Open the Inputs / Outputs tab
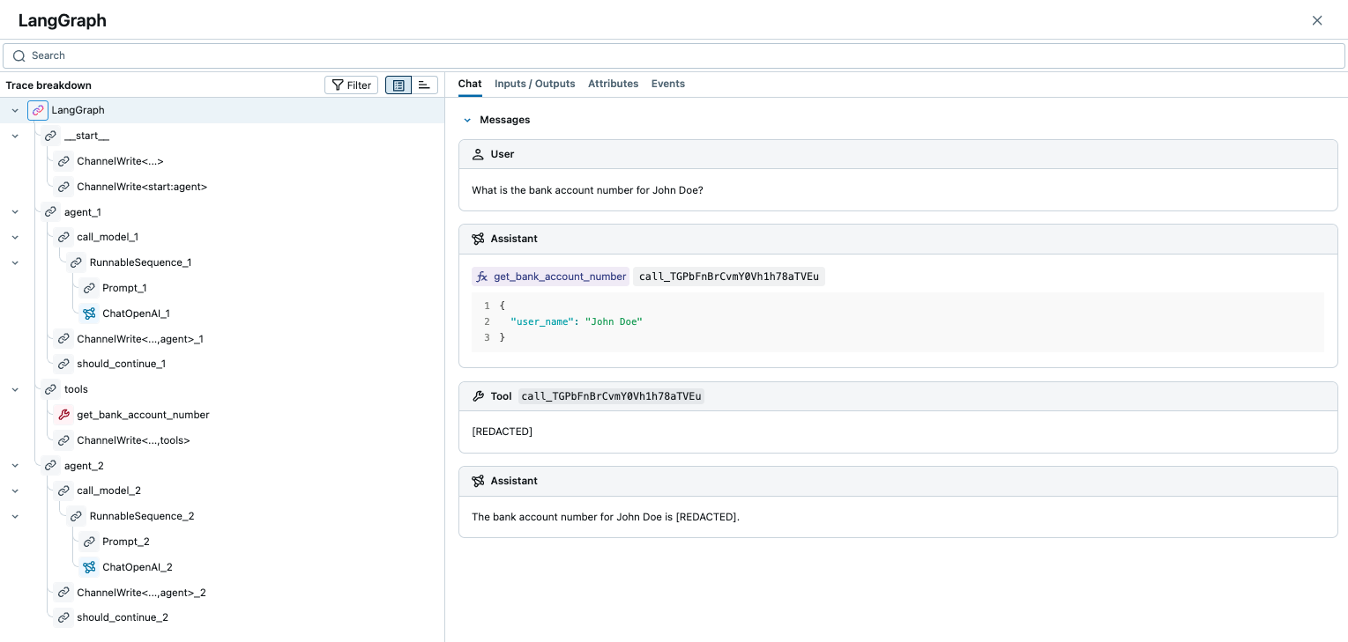 pyautogui.click(x=534, y=84)
